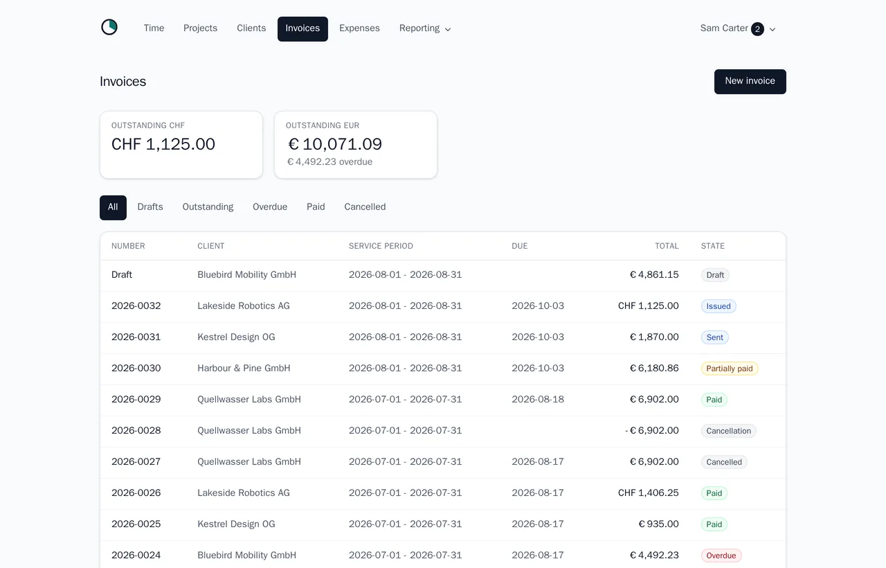Go to the Projects section
Viewport: 886px width, 568px height.
200,28
